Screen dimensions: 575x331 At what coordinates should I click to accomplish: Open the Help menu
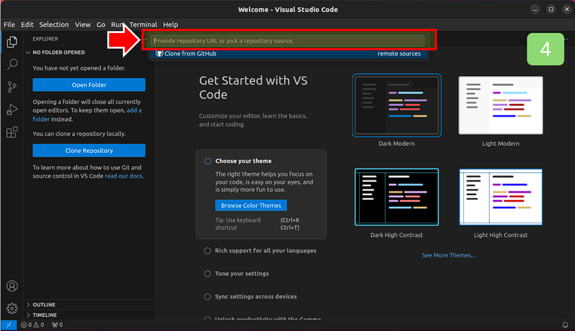click(x=170, y=25)
